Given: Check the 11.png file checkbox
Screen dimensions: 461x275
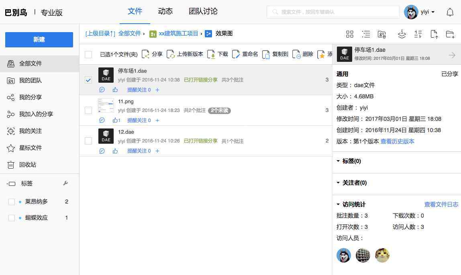Looking at the screenshot, I should [88, 110].
